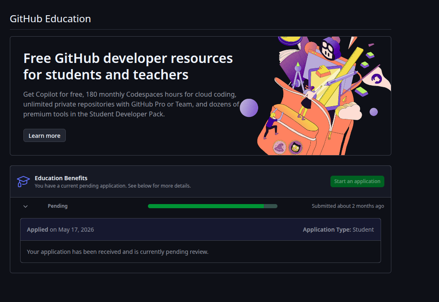Click the pending review message text
The image size is (439, 302).
[x=118, y=251]
